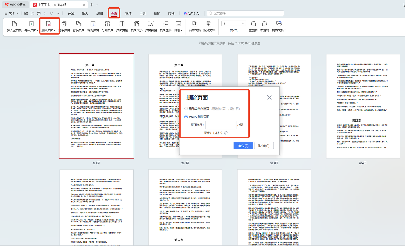This screenshot has width=405, height=246.
Task: Expand the 旋转文档 dropdown arrow
Action: coord(285,30)
